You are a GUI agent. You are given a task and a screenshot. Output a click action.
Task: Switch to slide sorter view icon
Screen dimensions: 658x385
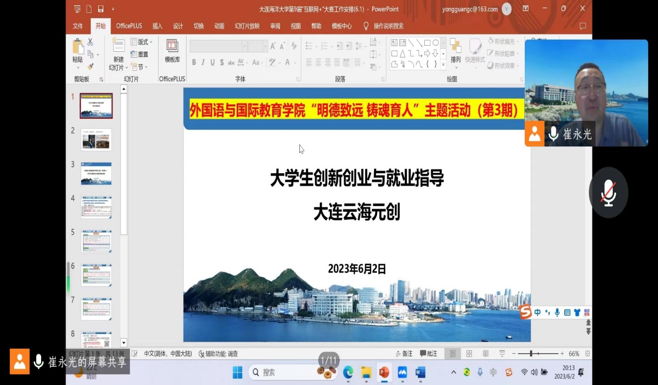pos(469,354)
